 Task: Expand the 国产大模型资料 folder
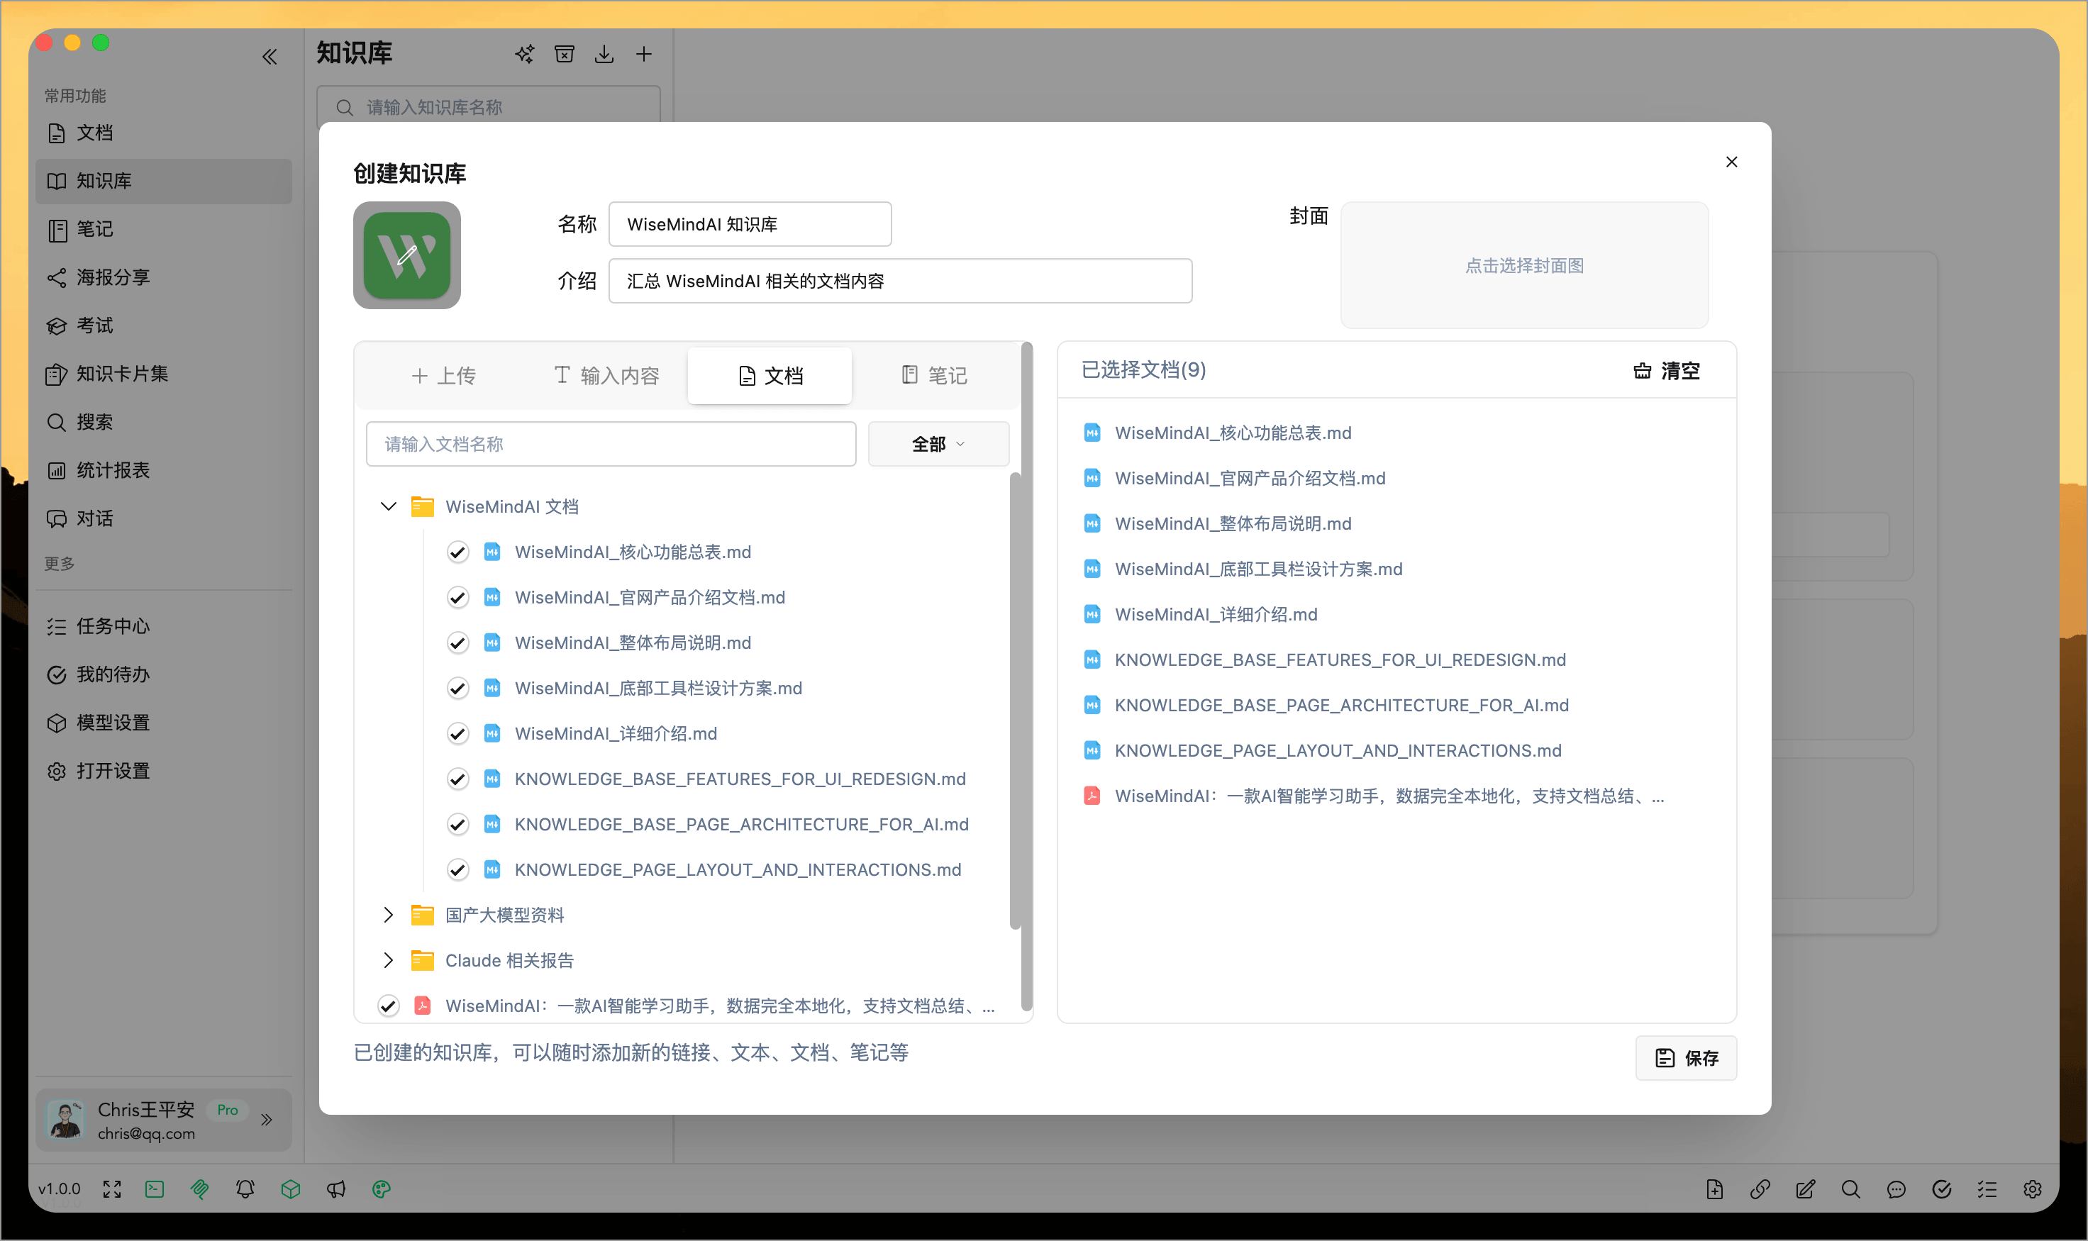point(388,915)
